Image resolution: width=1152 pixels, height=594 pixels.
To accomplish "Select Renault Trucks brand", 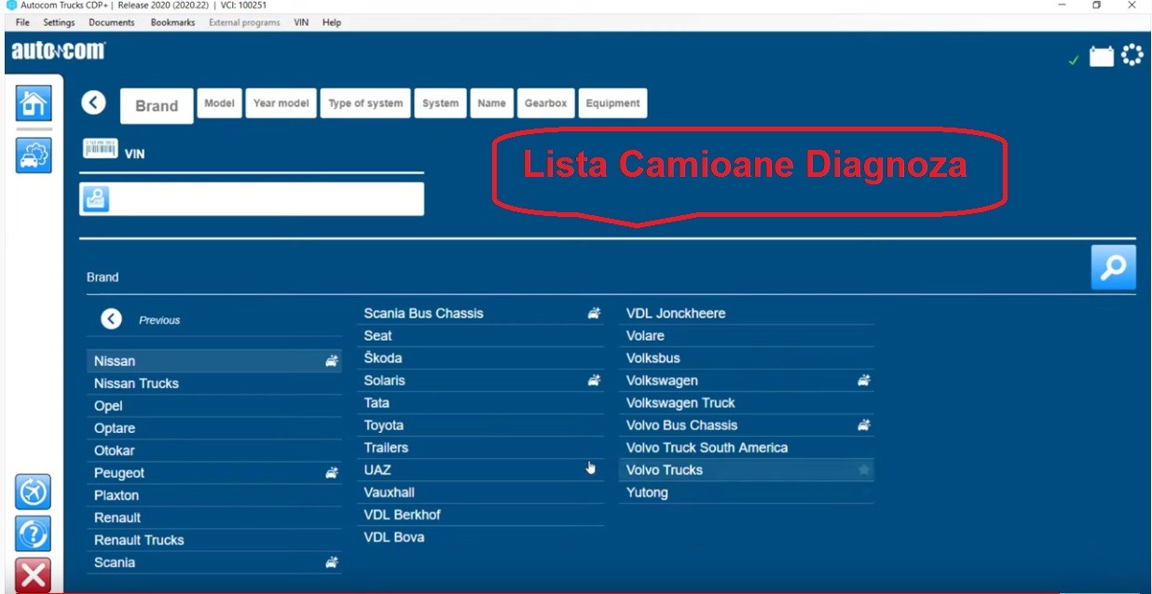I will tap(214, 540).
